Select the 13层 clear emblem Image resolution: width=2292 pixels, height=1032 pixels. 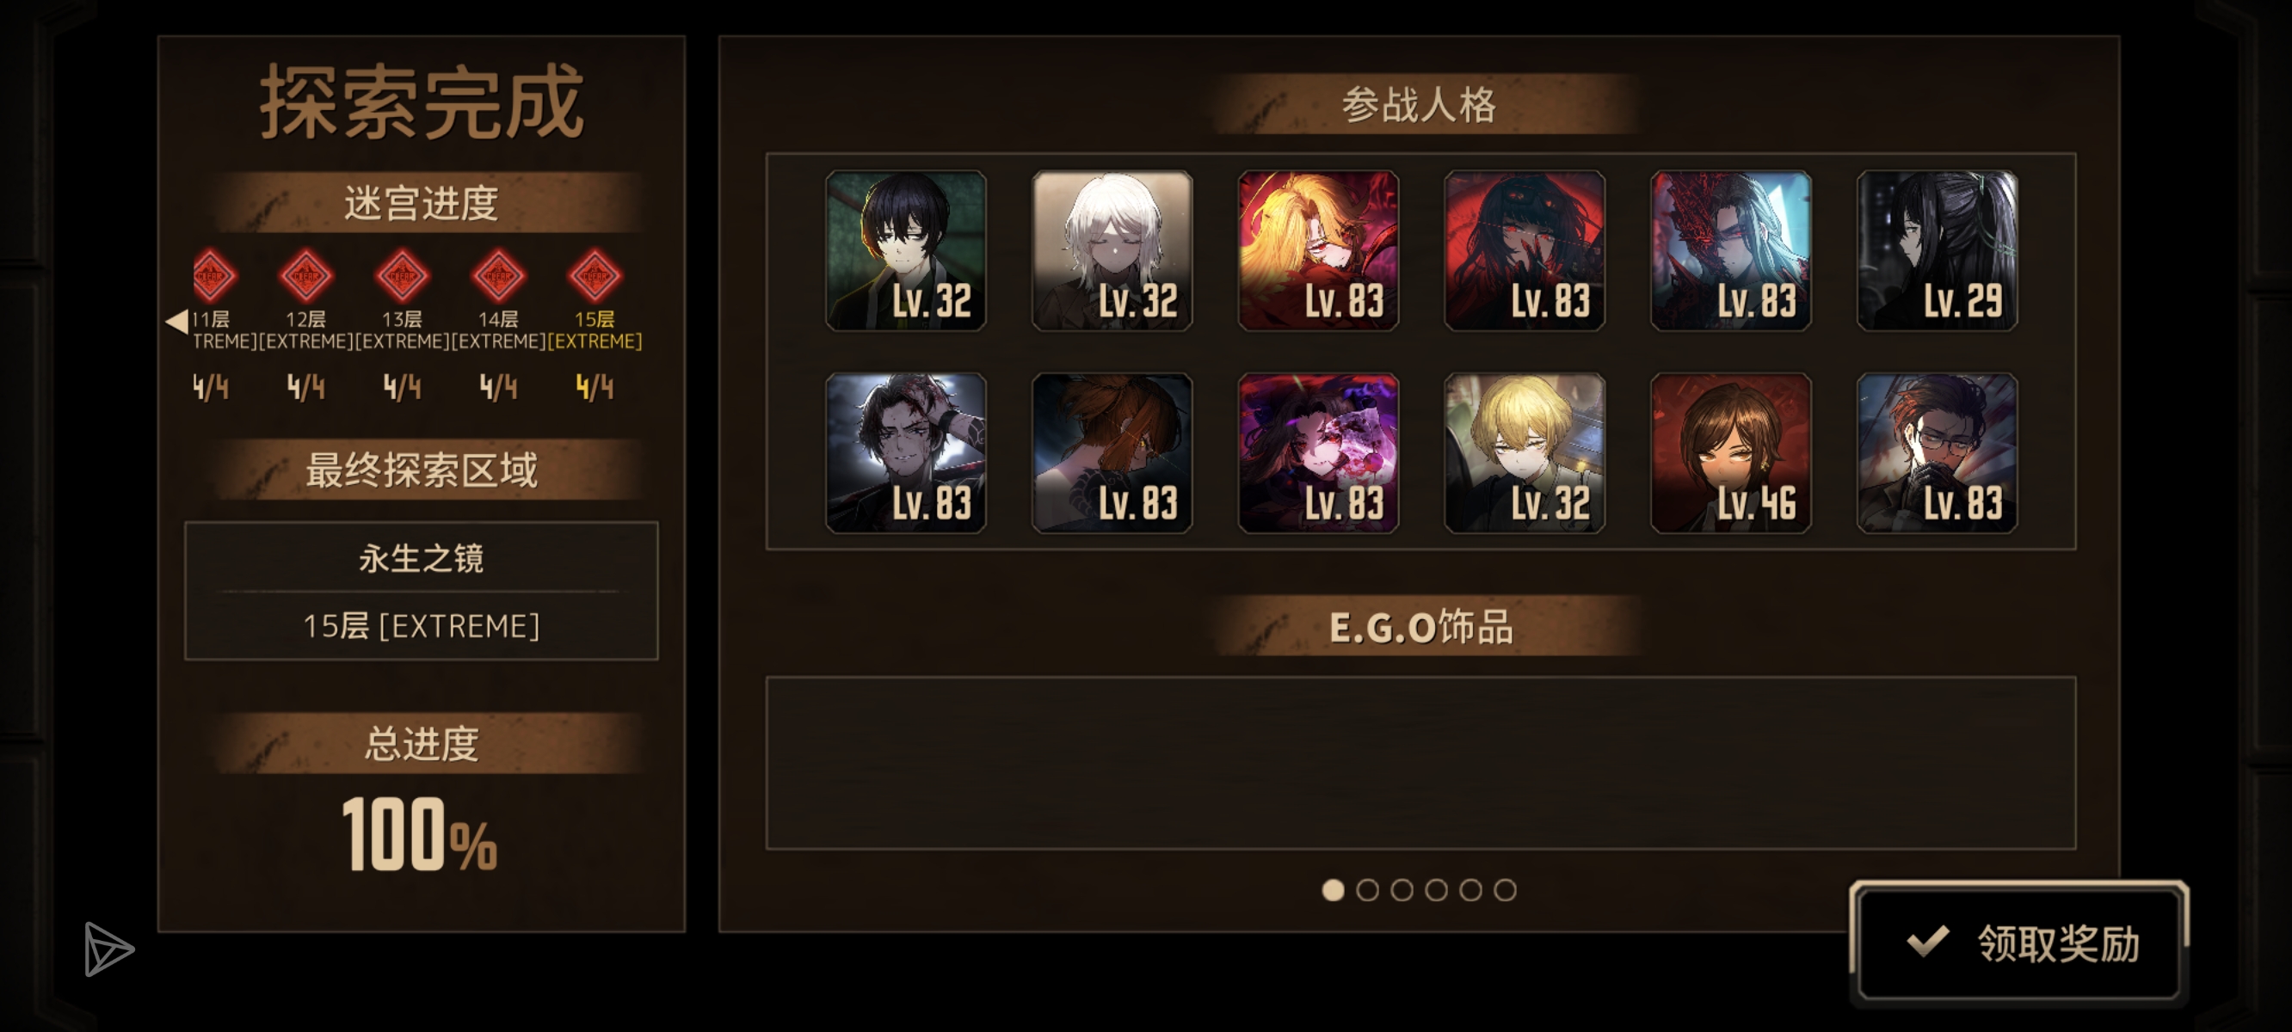click(x=402, y=276)
